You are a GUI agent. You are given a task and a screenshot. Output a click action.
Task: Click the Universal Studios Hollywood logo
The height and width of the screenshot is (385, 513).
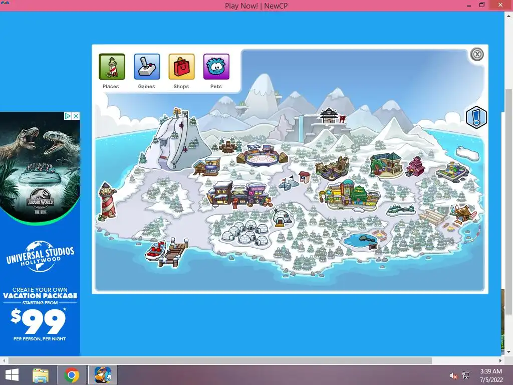(x=40, y=256)
